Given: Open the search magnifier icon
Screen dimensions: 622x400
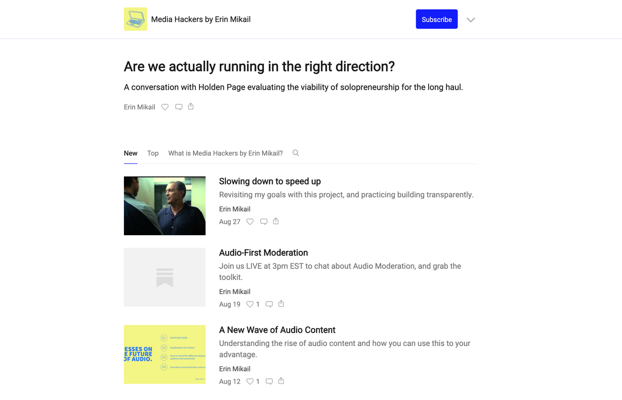Looking at the screenshot, I should pos(296,153).
